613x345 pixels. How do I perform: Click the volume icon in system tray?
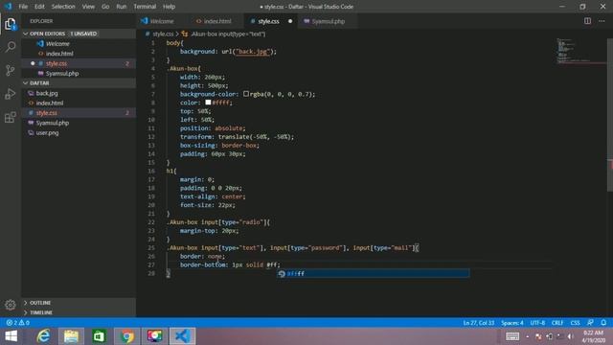pos(571,336)
